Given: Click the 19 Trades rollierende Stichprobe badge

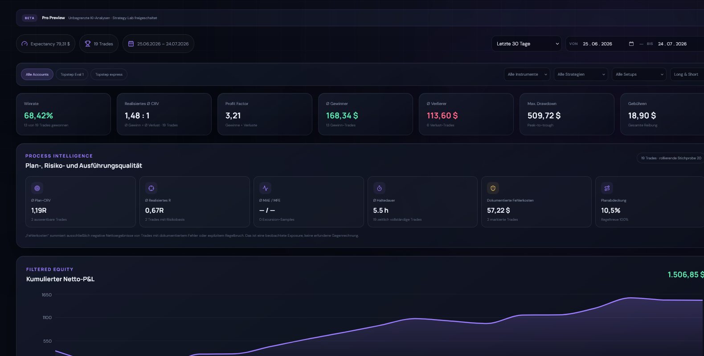Looking at the screenshot, I should [x=671, y=158].
